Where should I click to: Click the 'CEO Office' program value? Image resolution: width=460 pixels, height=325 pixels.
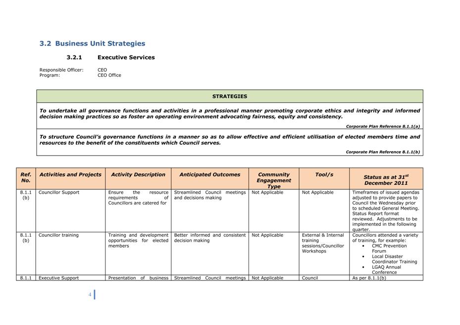[x=109, y=75]
